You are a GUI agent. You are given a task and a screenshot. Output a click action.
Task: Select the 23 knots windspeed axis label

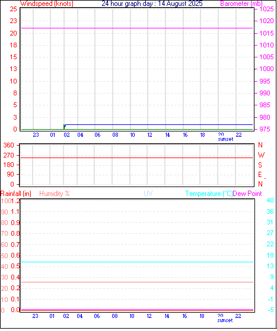13,21
